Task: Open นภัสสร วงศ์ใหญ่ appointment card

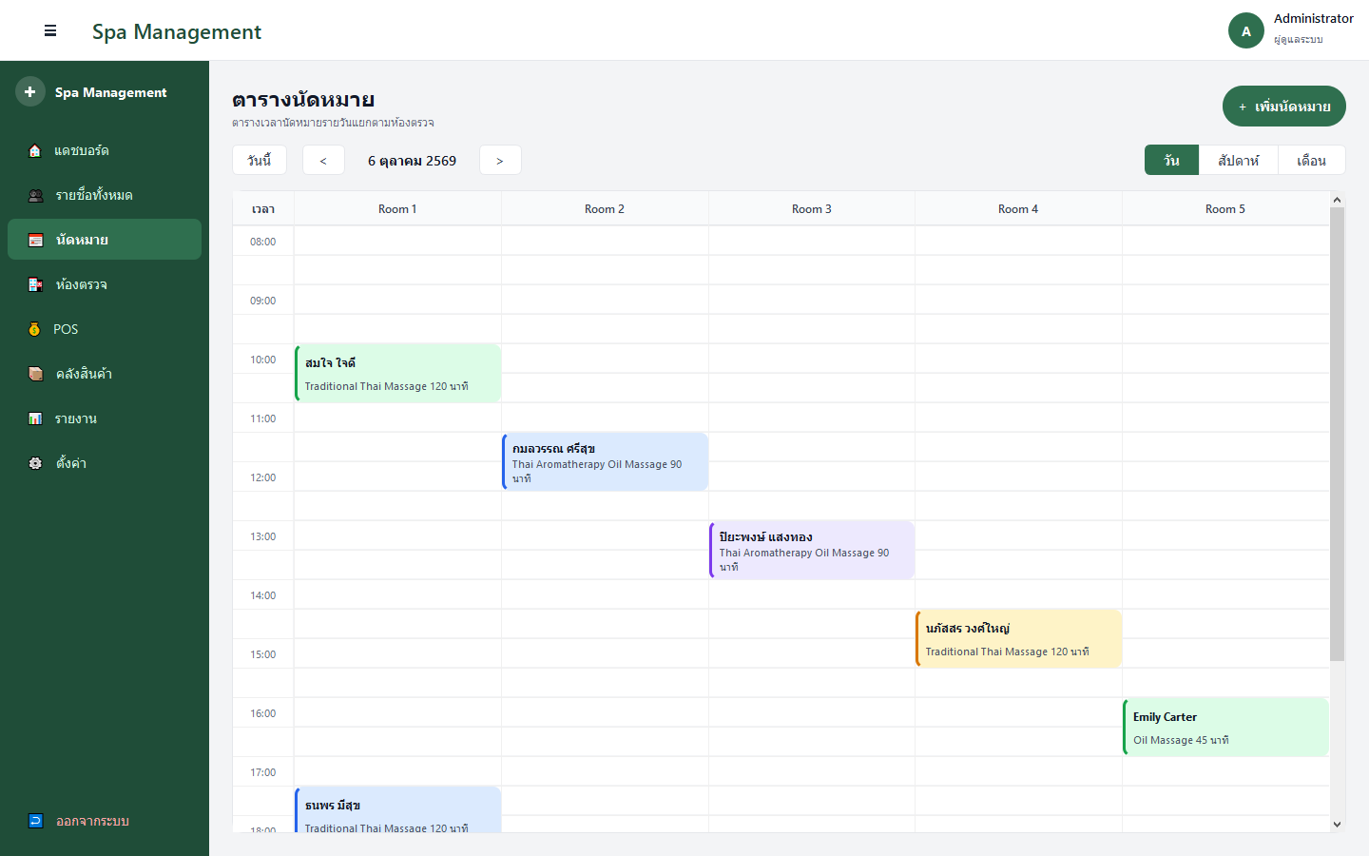Action: tap(1019, 638)
